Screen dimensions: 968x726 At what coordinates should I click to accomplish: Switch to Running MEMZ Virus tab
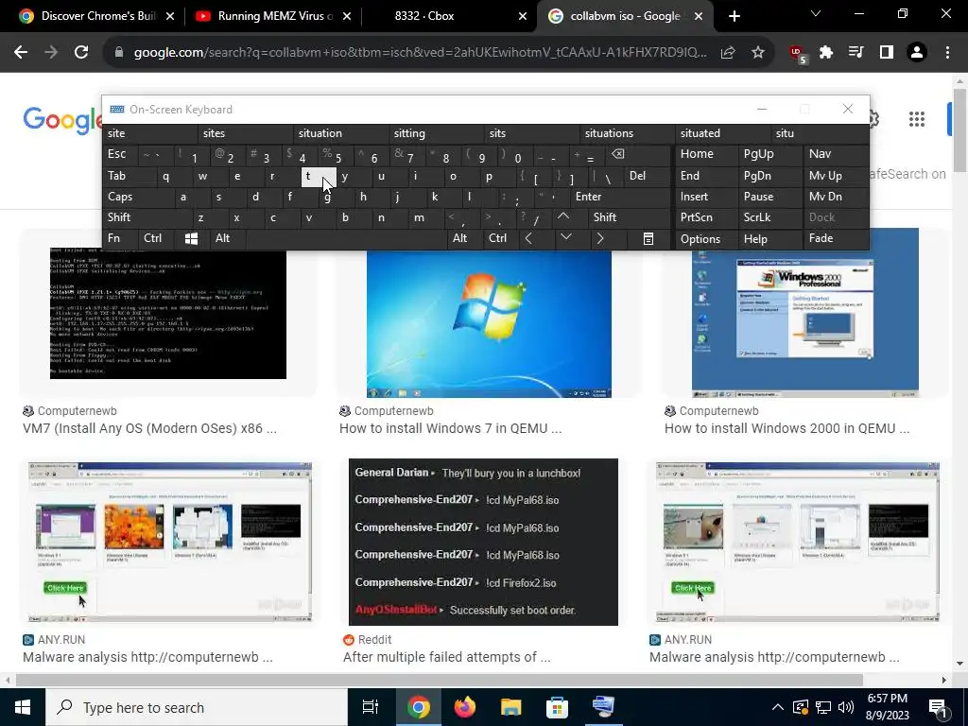pos(271,16)
